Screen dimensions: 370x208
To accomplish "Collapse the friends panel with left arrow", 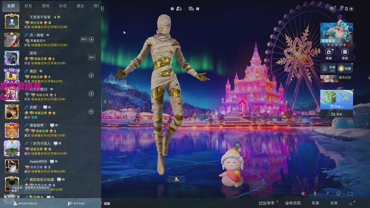I will 105,102.
